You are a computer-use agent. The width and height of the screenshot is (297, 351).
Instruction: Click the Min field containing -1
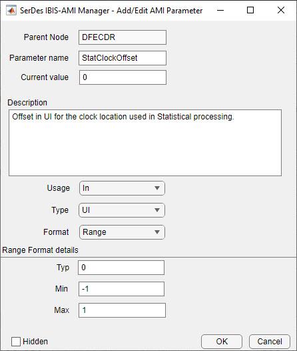pos(121,289)
